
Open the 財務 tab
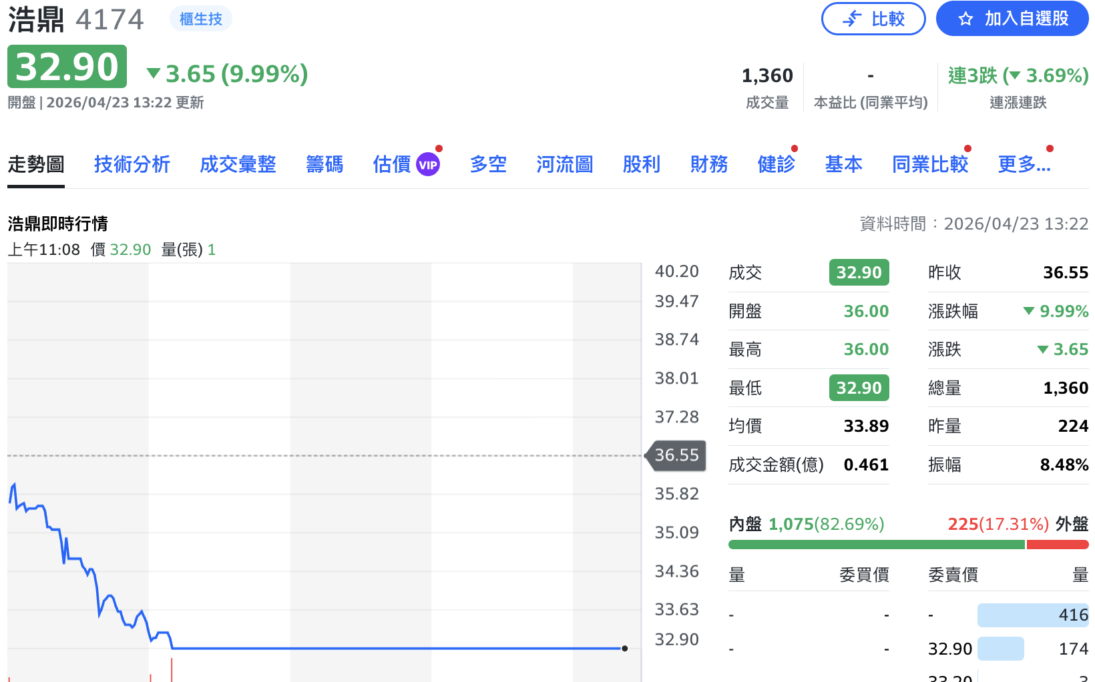708,164
